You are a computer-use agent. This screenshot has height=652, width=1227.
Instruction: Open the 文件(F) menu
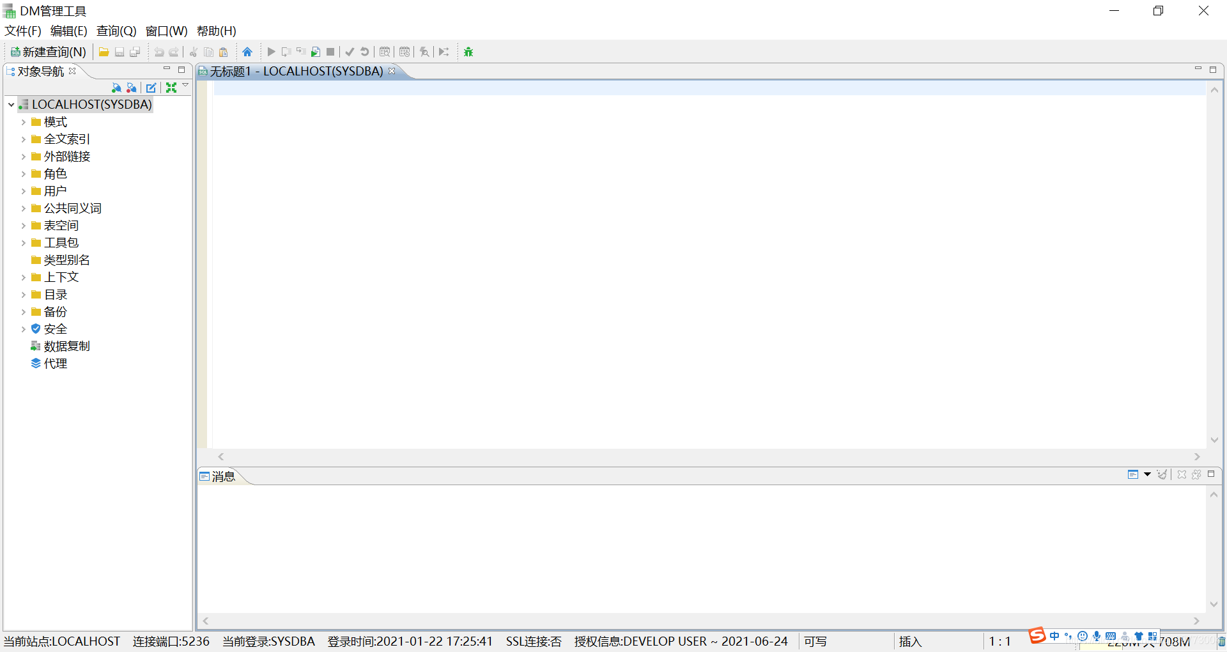(23, 31)
